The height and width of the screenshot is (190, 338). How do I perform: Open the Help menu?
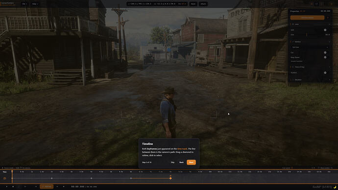35,4
